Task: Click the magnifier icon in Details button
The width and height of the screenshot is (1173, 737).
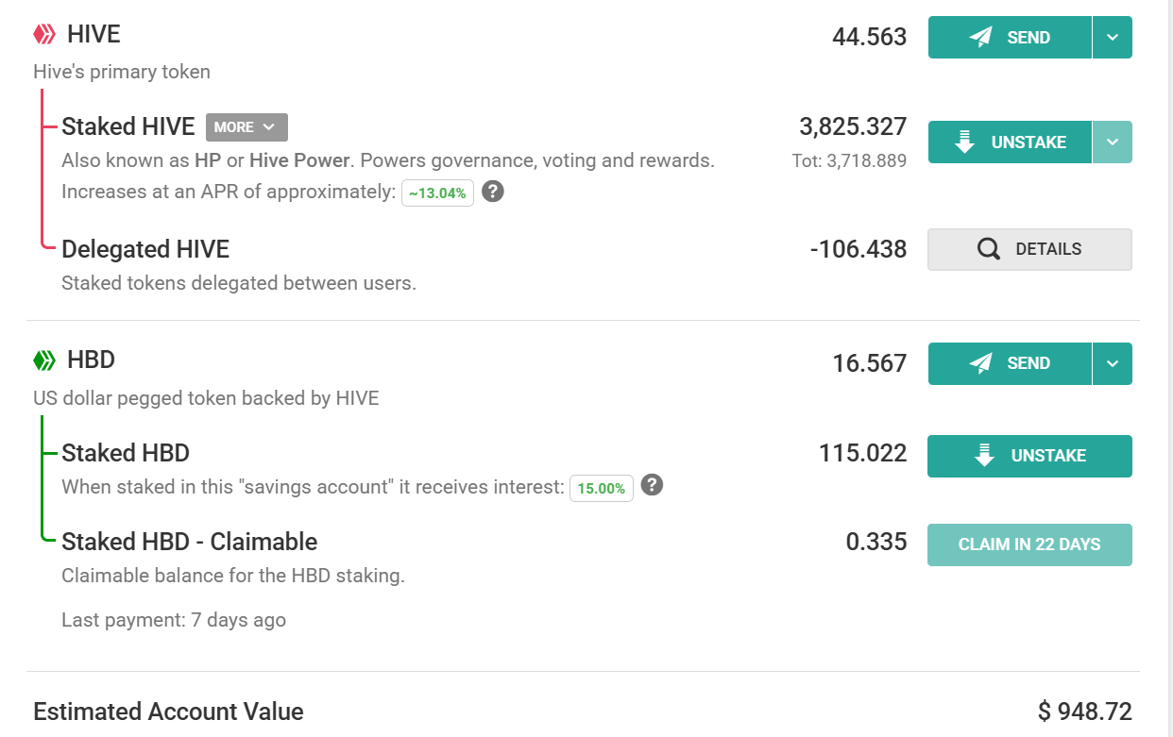Action: coord(989,249)
